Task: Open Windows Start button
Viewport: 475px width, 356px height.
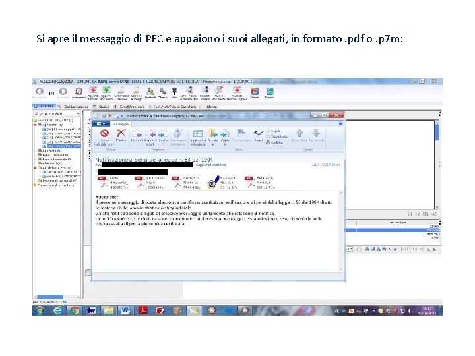Action: pos(39,311)
